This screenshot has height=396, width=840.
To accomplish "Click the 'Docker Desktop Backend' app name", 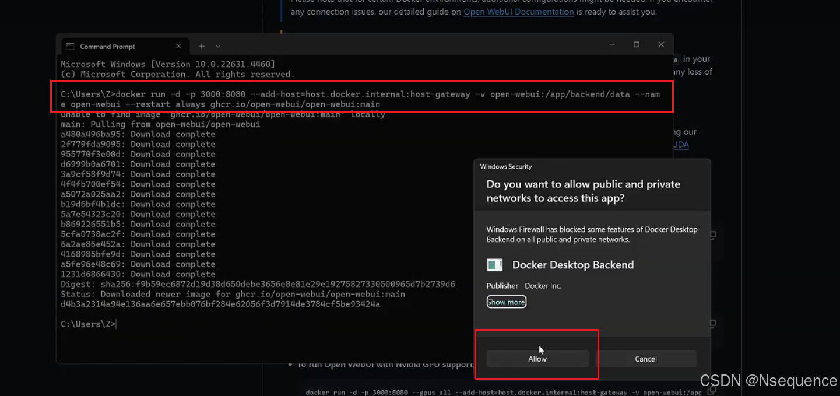I will [x=573, y=265].
